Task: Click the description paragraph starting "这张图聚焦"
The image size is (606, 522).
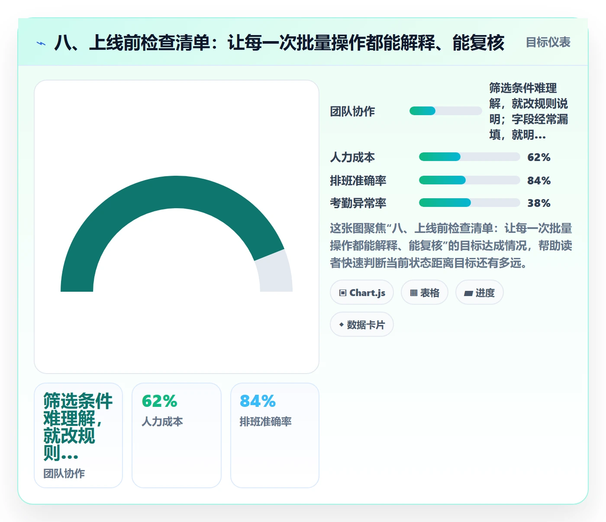Action: tap(451, 245)
